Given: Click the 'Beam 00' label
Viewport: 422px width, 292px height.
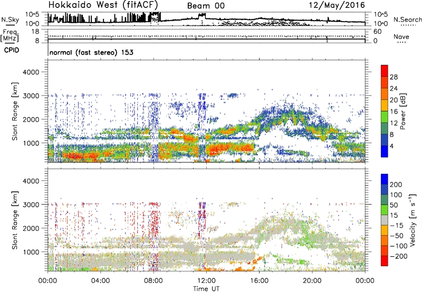Looking at the screenshot, I should point(206,6).
